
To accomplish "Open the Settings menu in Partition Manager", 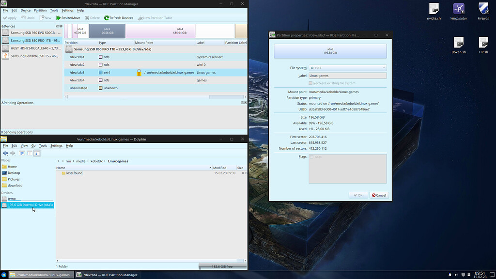I will click(x=67, y=10).
